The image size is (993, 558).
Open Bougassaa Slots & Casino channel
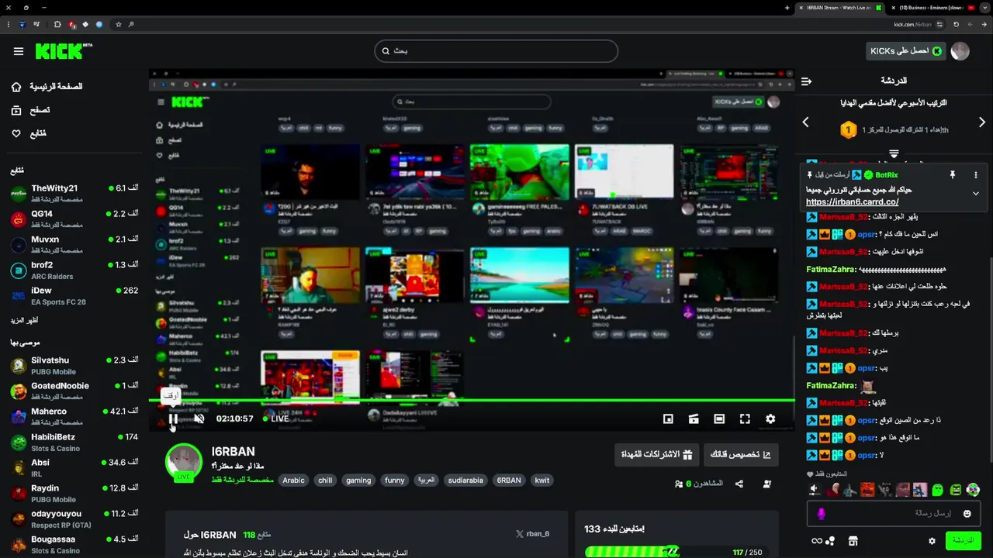[x=74, y=544]
